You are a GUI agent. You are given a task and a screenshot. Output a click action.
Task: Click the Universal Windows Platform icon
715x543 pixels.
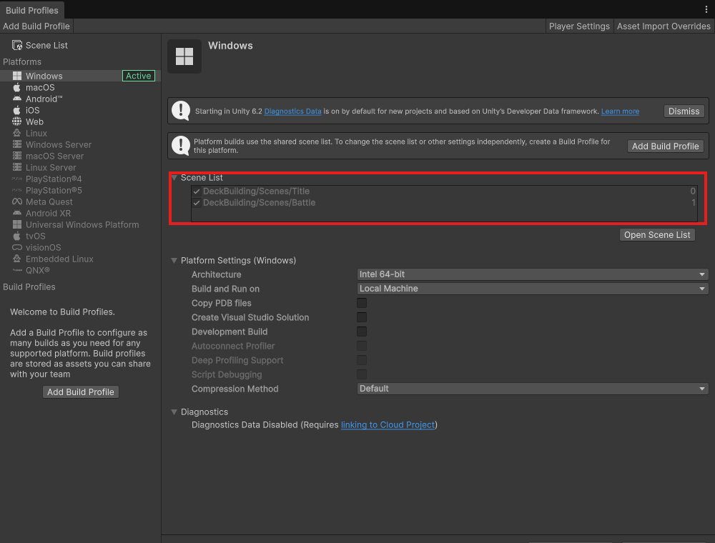pyautogui.click(x=17, y=224)
